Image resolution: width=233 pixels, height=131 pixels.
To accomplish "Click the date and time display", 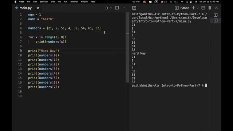I will 209,1.
